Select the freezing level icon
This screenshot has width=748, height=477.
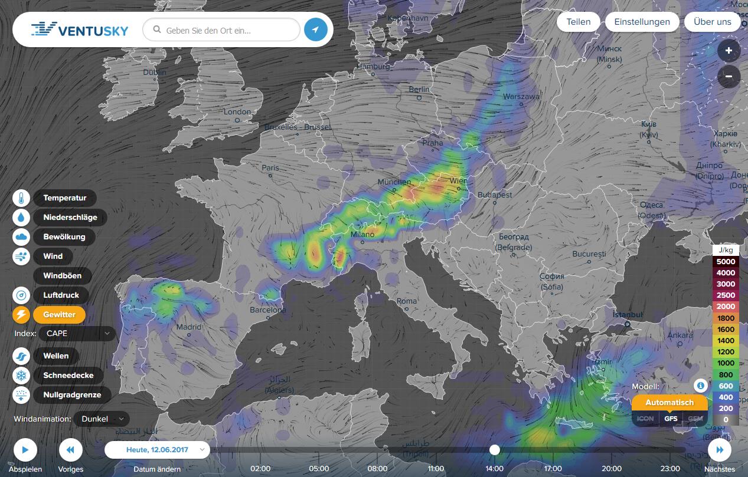(21, 395)
